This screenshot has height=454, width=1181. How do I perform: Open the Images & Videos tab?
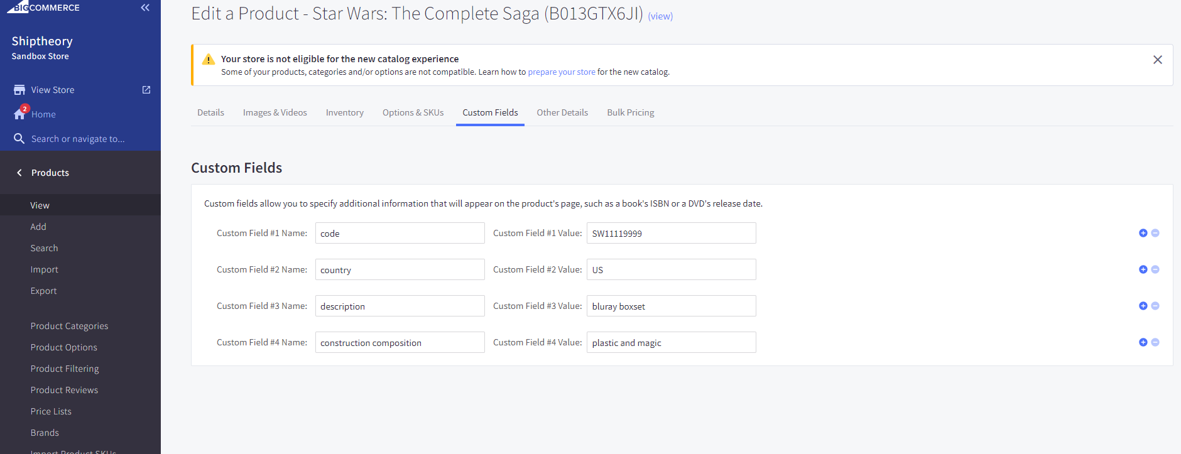coord(275,112)
